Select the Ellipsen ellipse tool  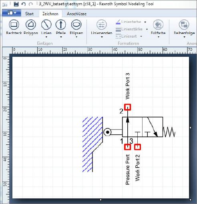click(76, 28)
